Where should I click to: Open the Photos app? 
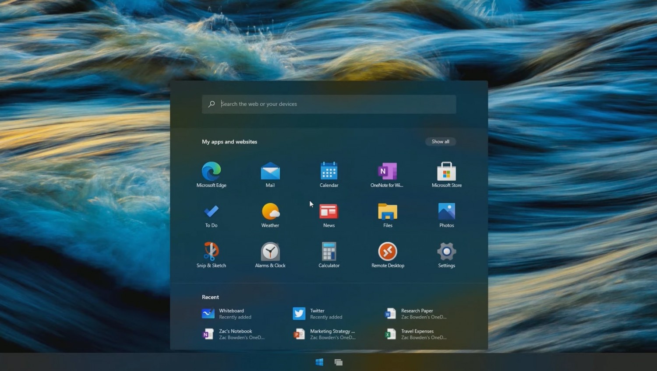446,215
